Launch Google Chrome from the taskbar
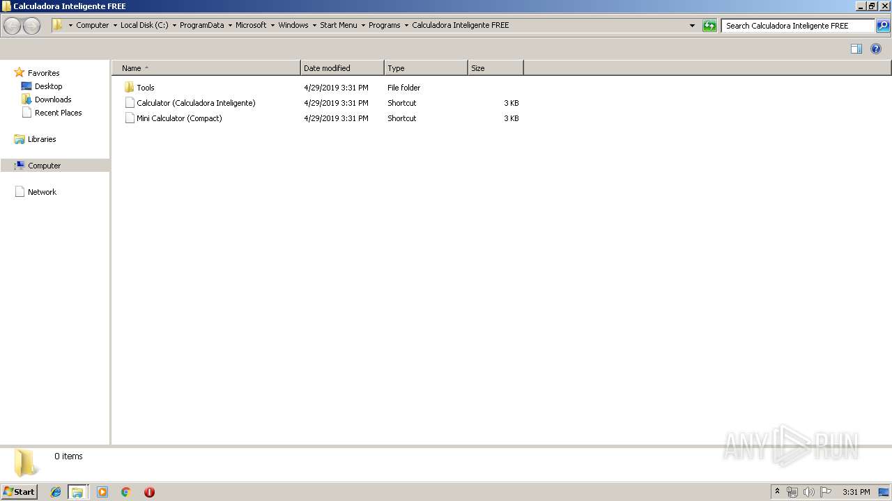The image size is (892, 501). pyautogui.click(x=126, y=492)
